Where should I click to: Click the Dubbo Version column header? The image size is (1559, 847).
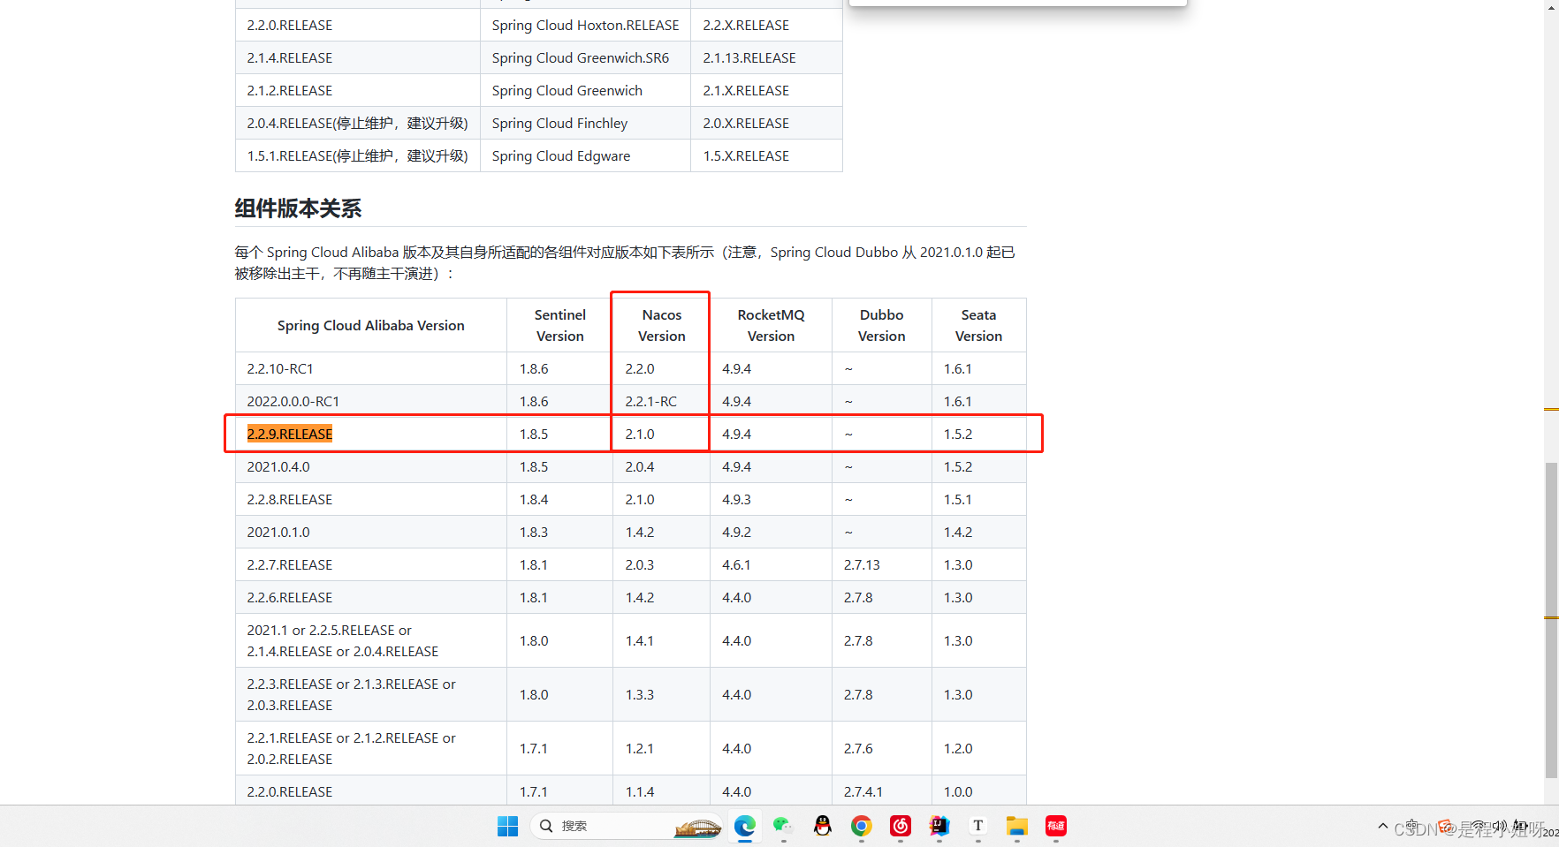pyautogui.click(x=882, y=325)
